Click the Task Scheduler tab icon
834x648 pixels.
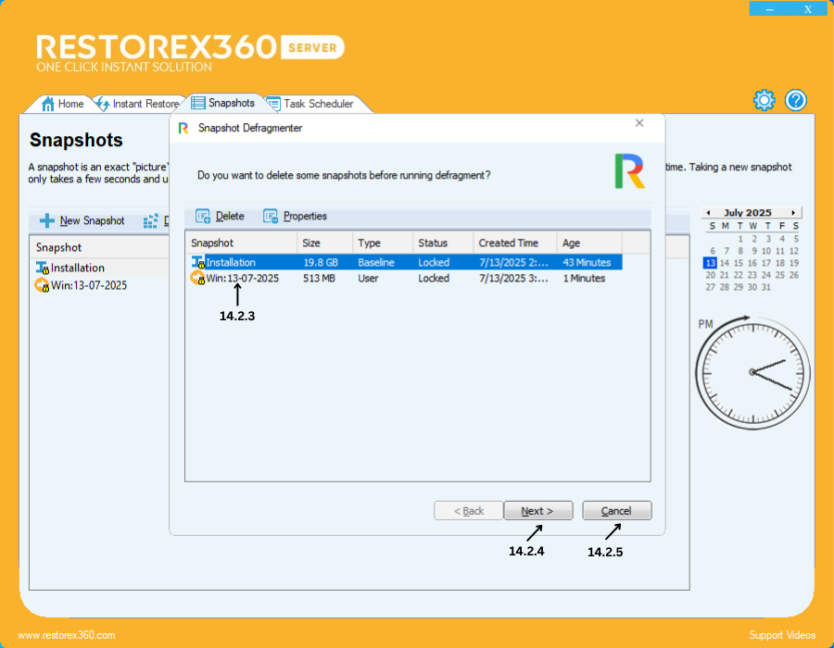pos(273,104)
